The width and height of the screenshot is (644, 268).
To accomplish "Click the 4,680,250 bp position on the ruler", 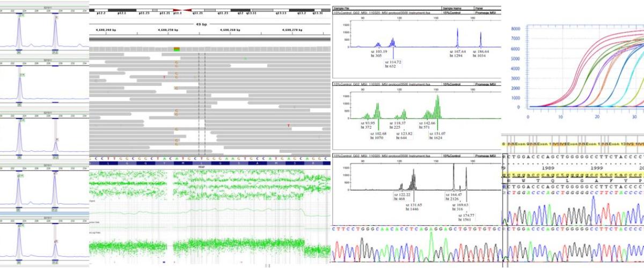I will [169, 31].
